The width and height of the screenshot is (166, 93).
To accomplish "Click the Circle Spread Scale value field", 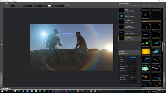I will coord(133,63).
